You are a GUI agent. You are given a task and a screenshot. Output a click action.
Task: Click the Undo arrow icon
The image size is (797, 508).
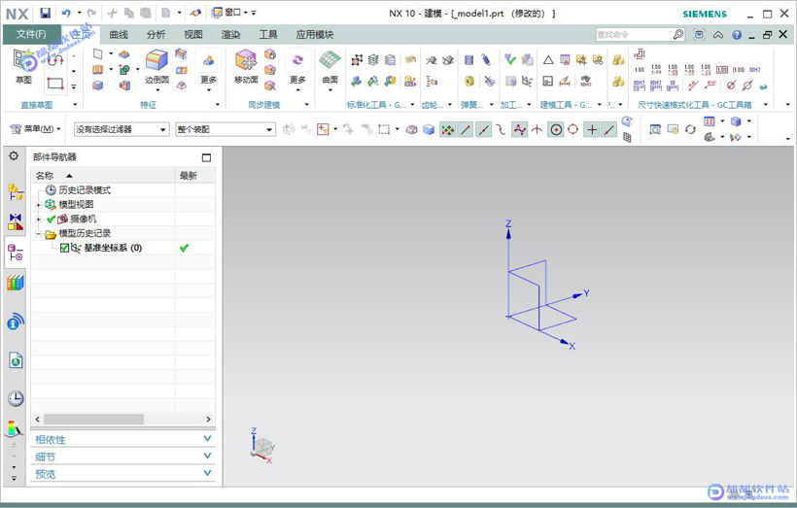(66, 14)
